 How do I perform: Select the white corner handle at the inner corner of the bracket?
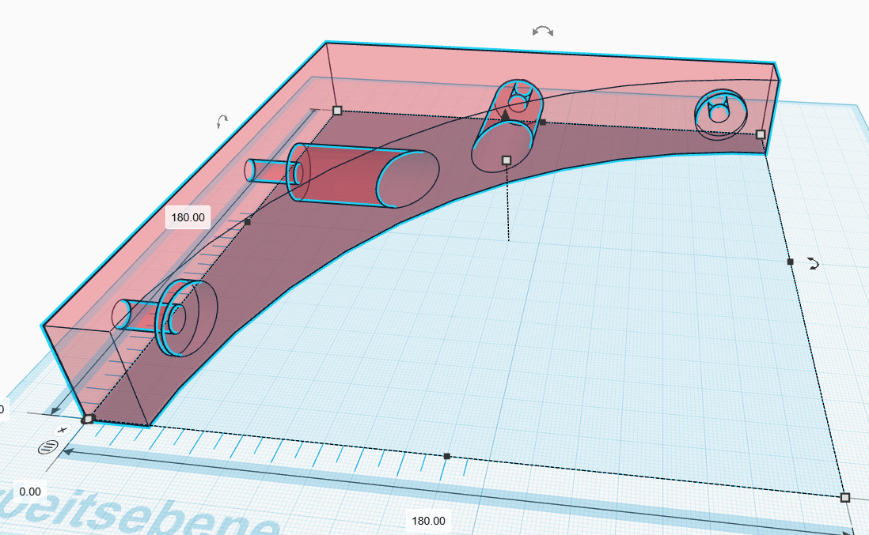[337, 111]
